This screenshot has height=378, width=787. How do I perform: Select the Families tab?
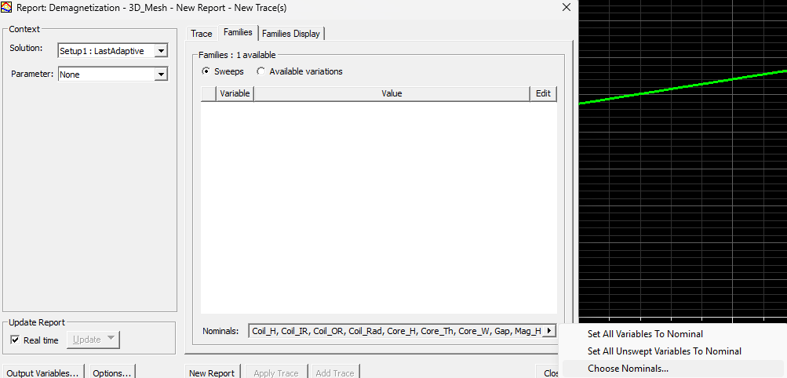[238, 33]
